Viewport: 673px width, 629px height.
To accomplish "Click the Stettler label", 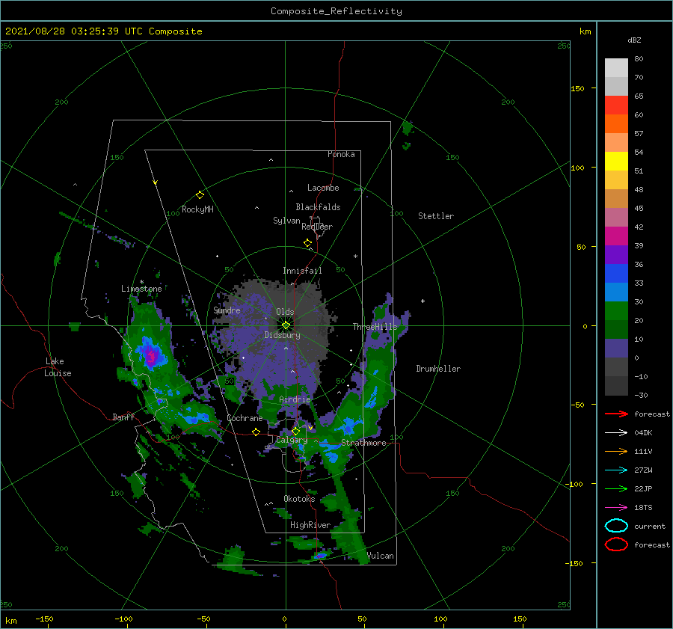I will [x=436, y=216].
